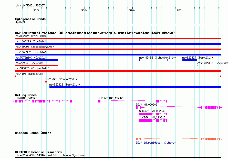Click the Disease Genes (OMIM) track title
Viewport: 228px width, 159px height.
click(33, 133)
